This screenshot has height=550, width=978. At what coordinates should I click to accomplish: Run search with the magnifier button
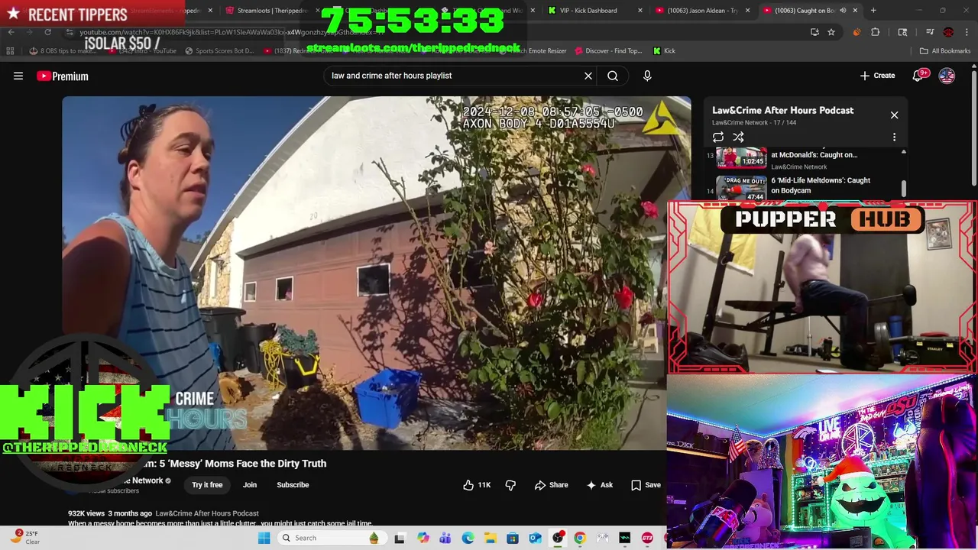(x=613, y=76)
